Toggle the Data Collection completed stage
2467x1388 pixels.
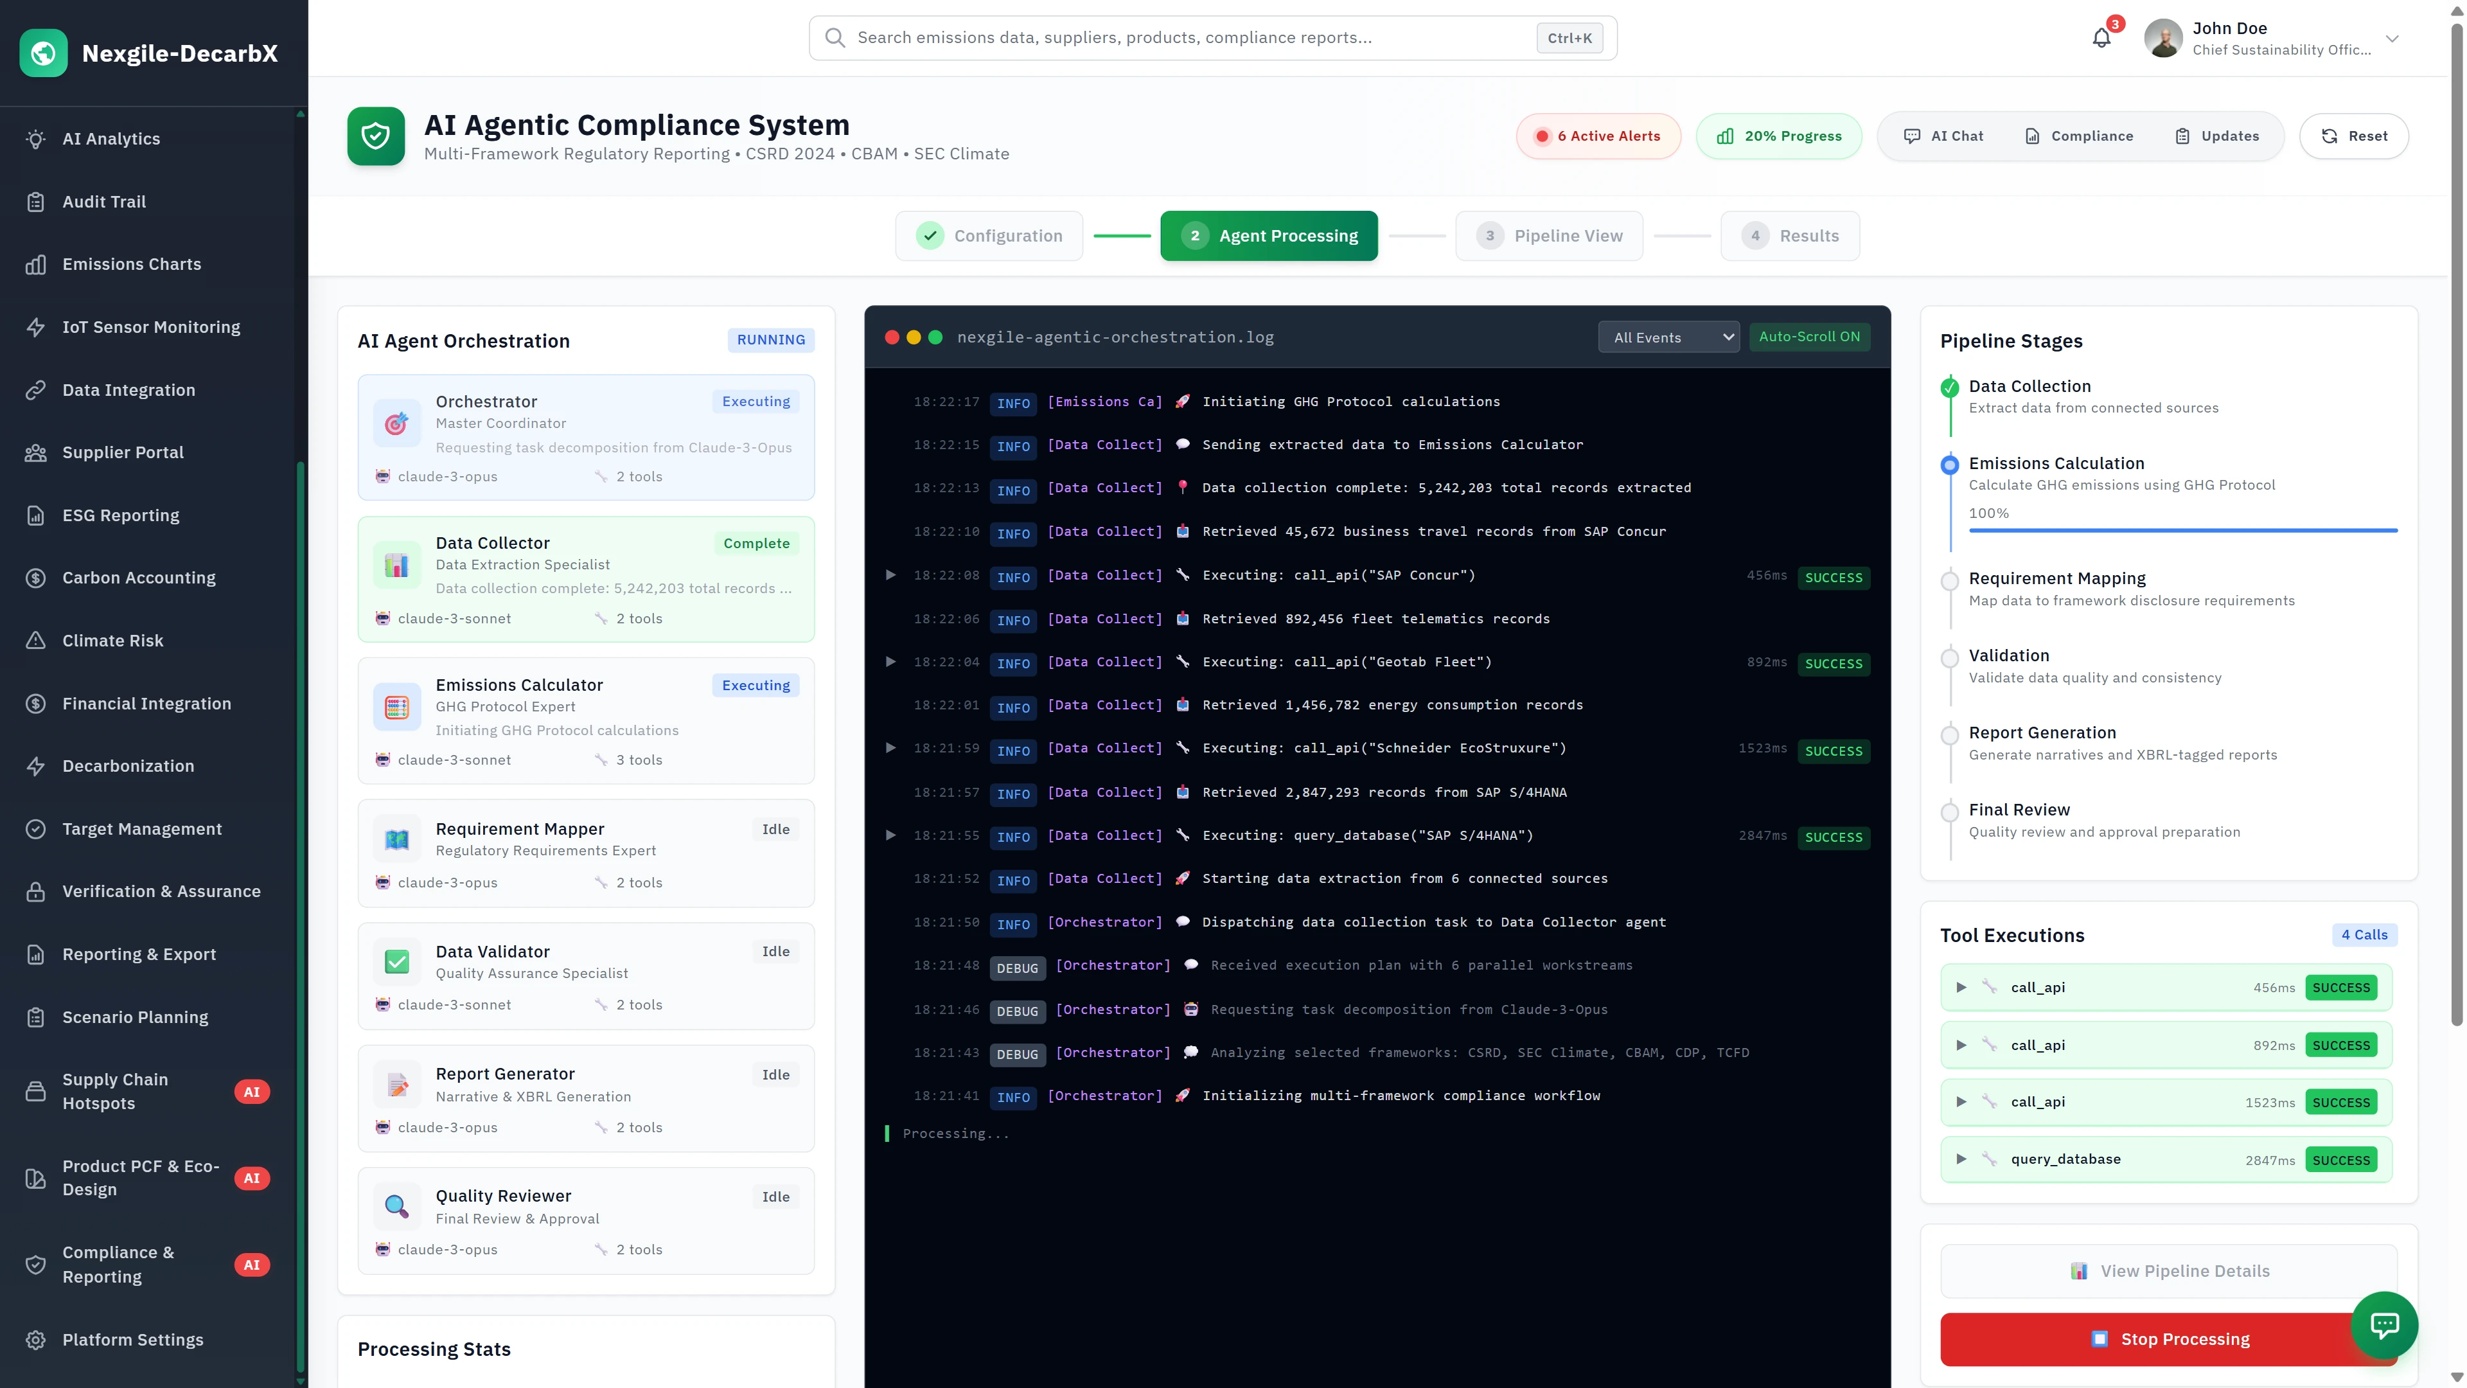(x=1950, y=387)
